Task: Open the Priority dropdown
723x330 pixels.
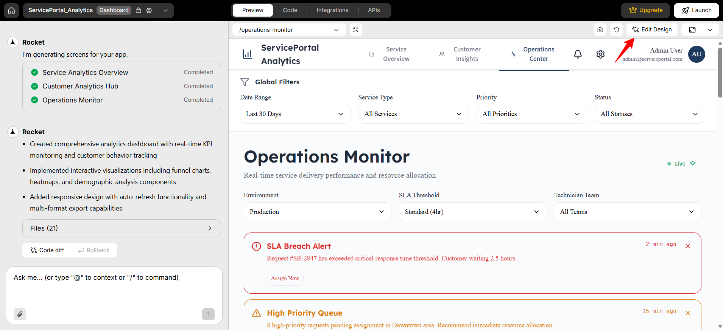Action: pyautogui.click(x=531, y=114)
